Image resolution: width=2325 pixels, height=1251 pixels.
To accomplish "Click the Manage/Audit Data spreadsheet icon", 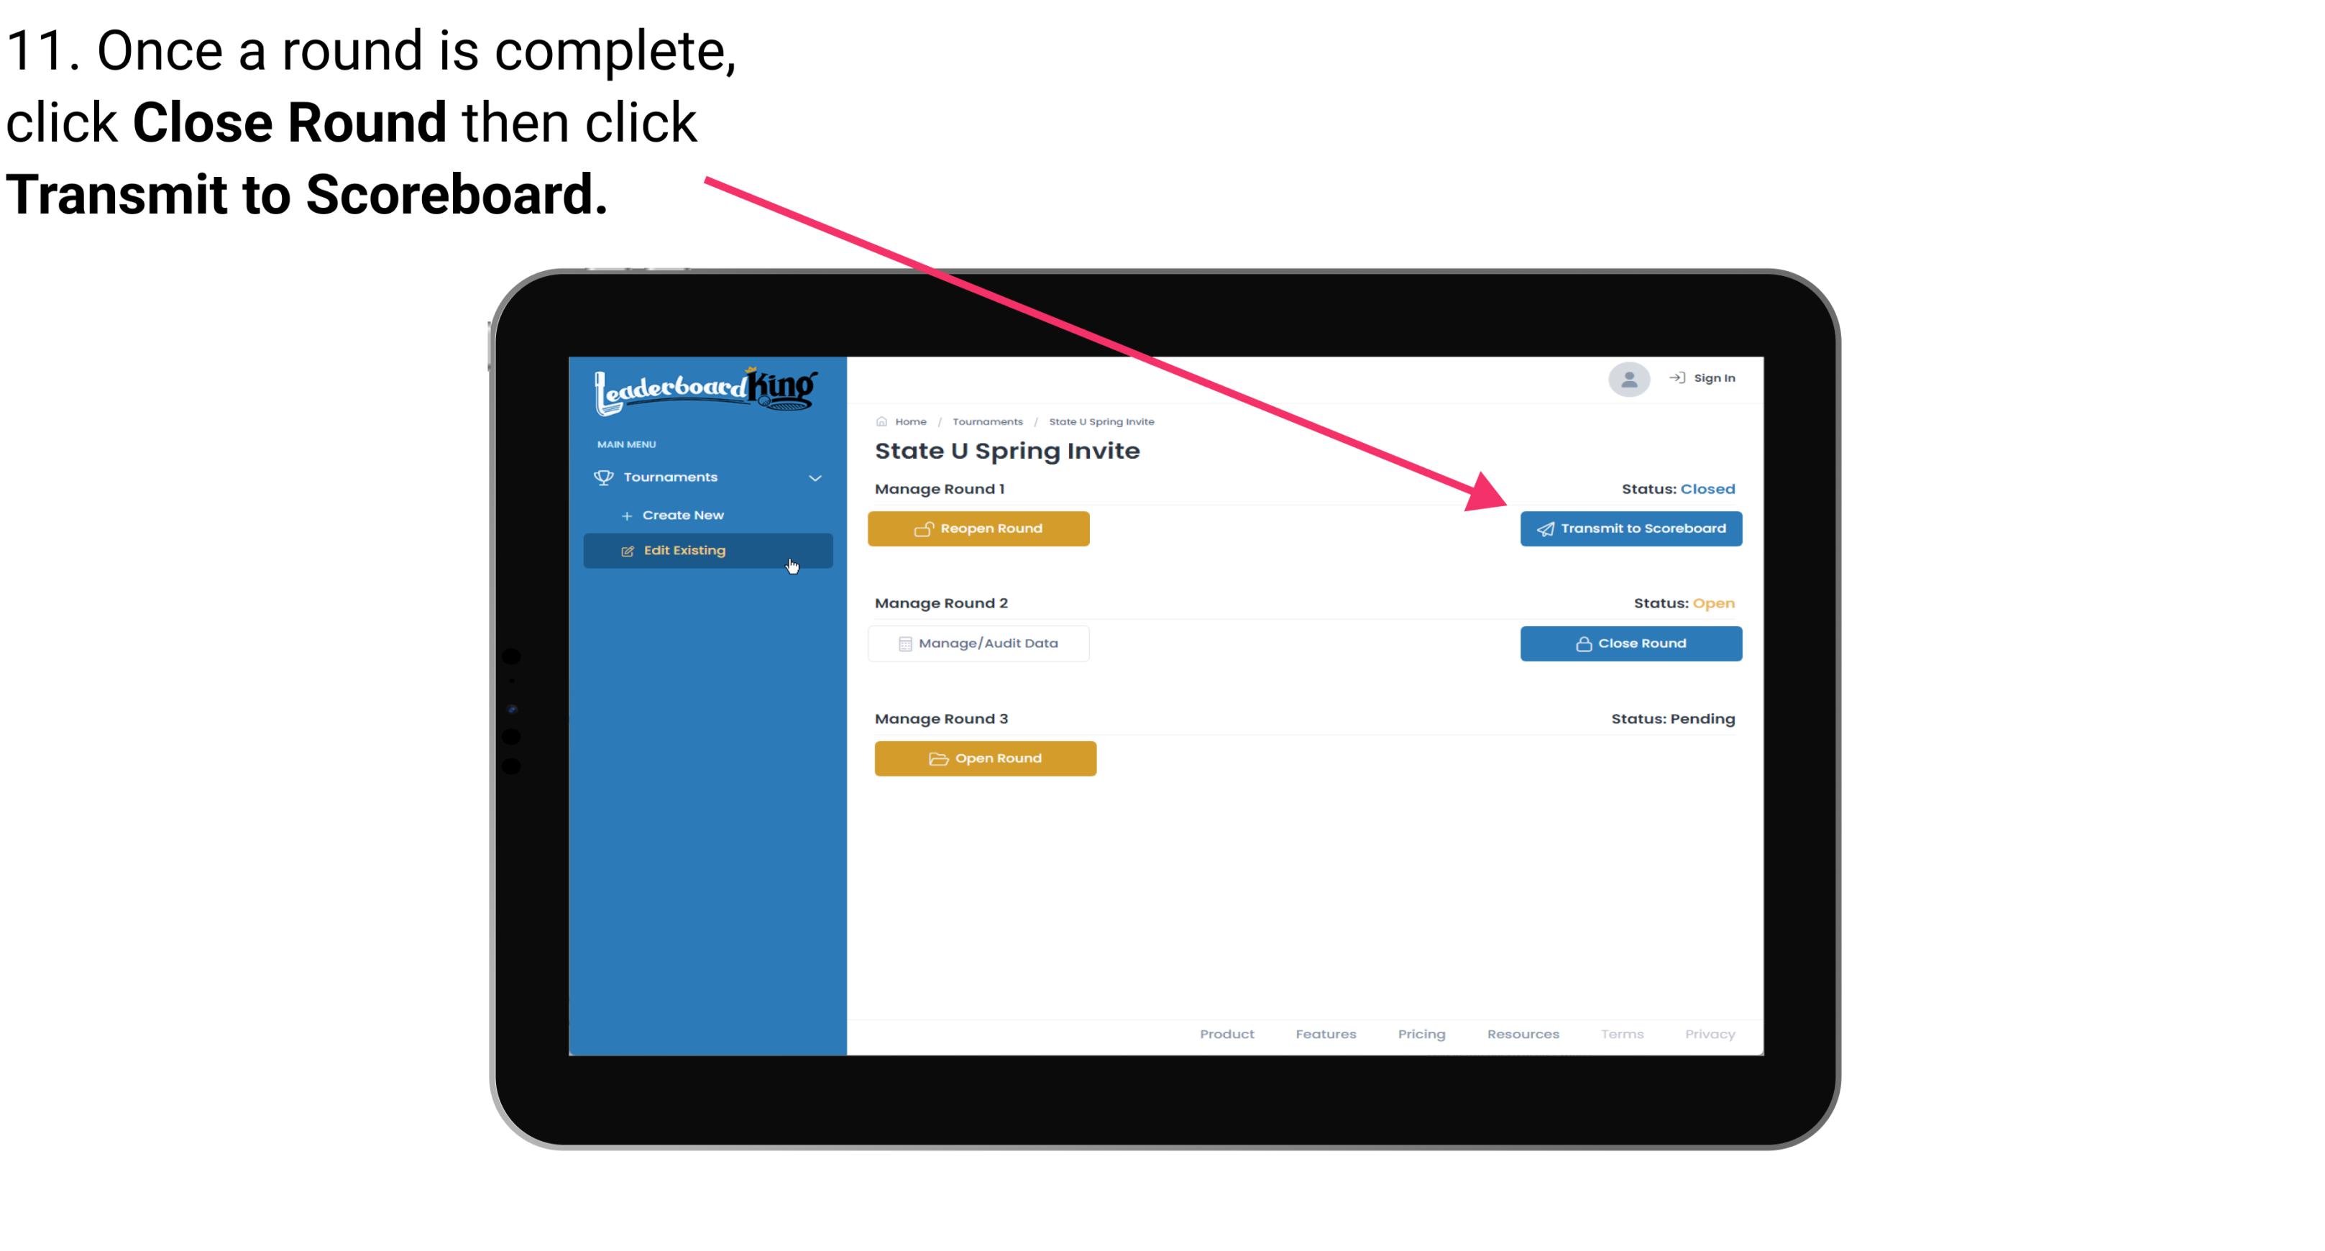I will click(902, 643).
